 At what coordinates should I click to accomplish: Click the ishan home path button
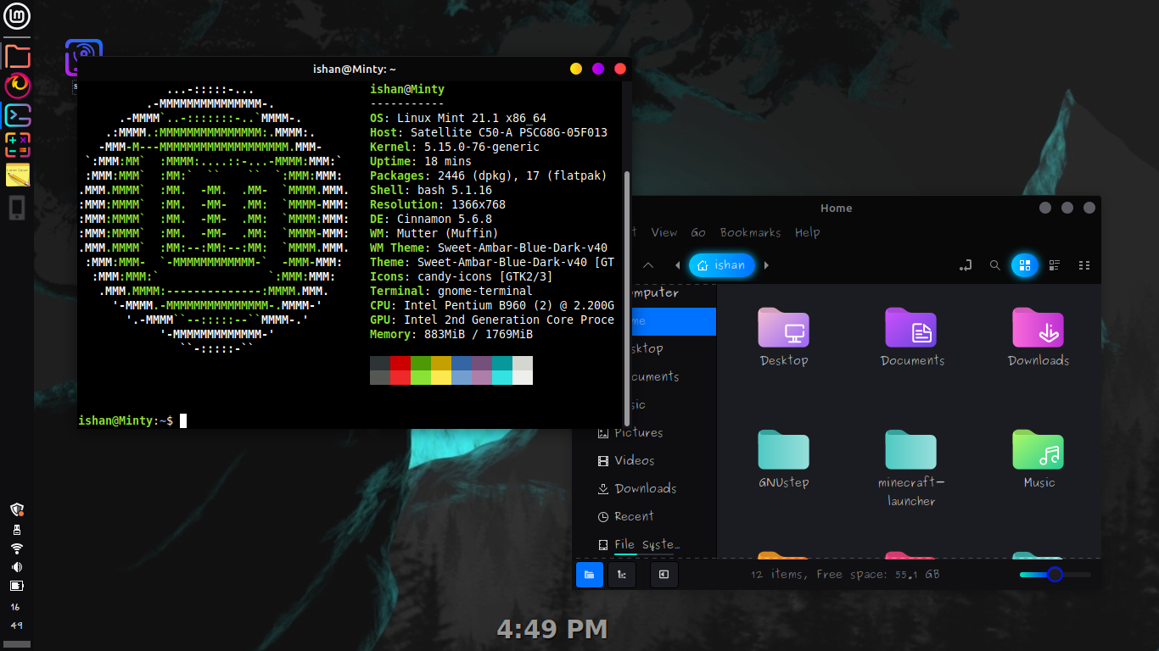(722, 265)
